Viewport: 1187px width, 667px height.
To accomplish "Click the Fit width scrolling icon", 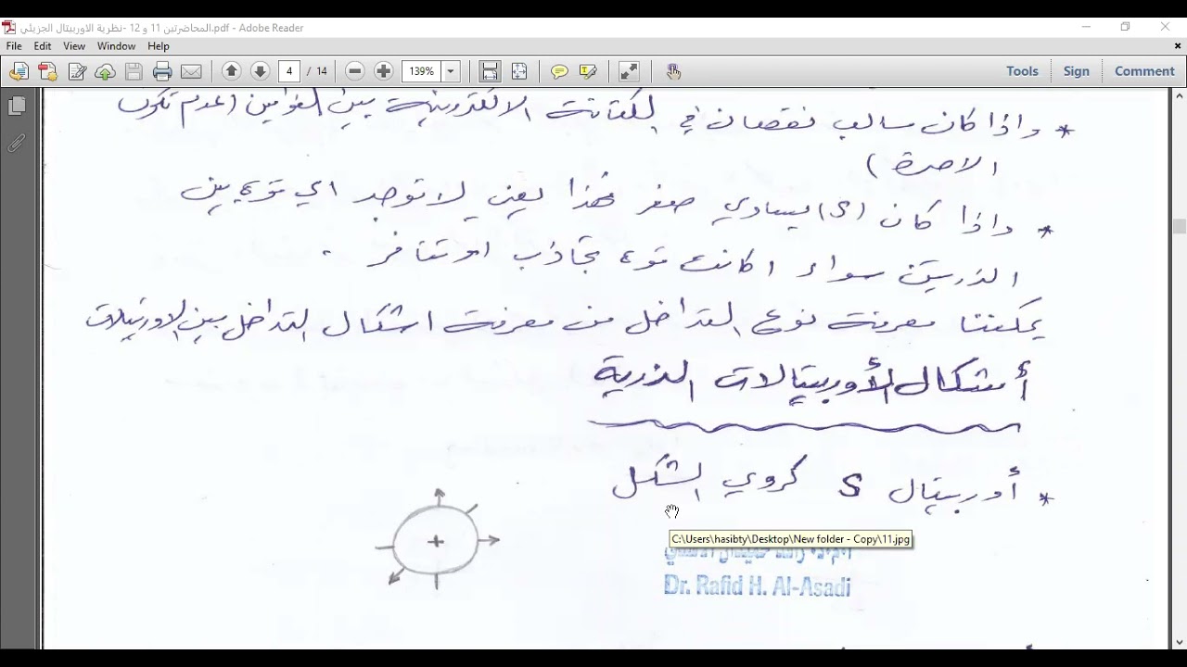I will pos(490,71).
